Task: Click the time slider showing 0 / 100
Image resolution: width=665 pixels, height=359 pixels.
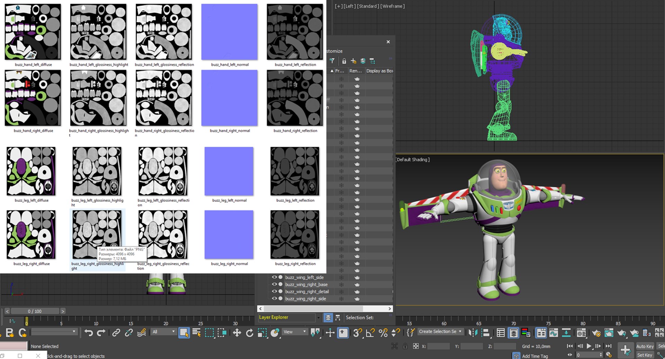Action: [x=35, y=311]
